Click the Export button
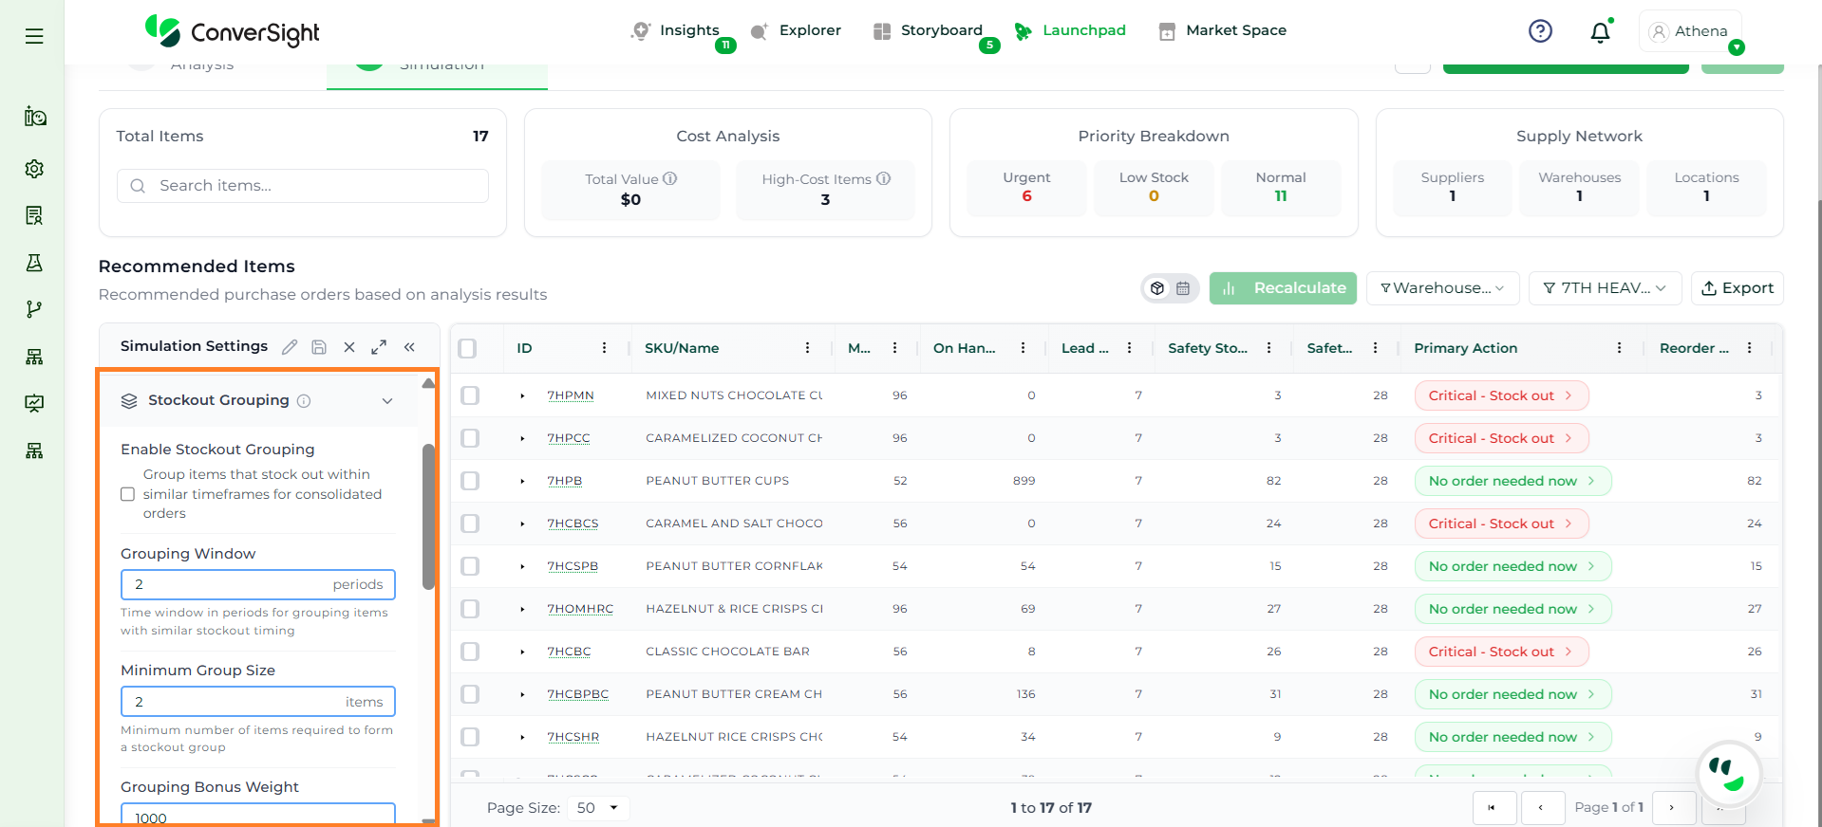This screenshot has width=1822, height=827. [x=1737, y=288]
